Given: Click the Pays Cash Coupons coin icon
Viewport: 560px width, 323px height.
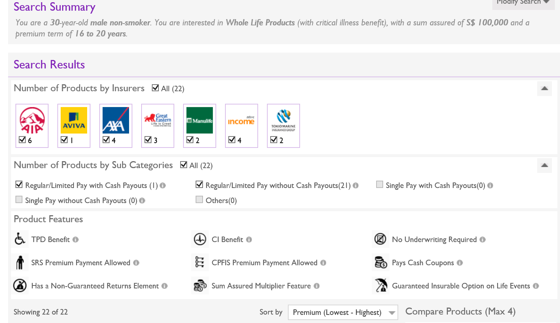Looking at the screenshot, I should 381,262.
